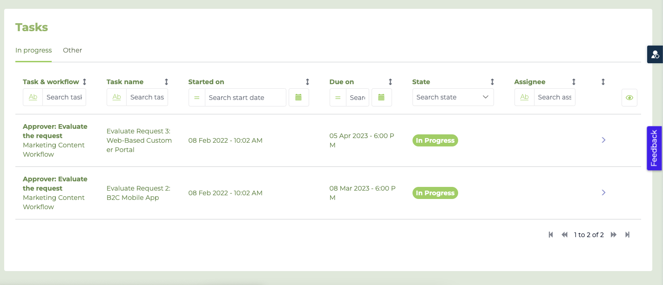The height and width of the screenshot is (285, 663).
Task: Open the Feedback side tab
Action: tap(654, 148)
